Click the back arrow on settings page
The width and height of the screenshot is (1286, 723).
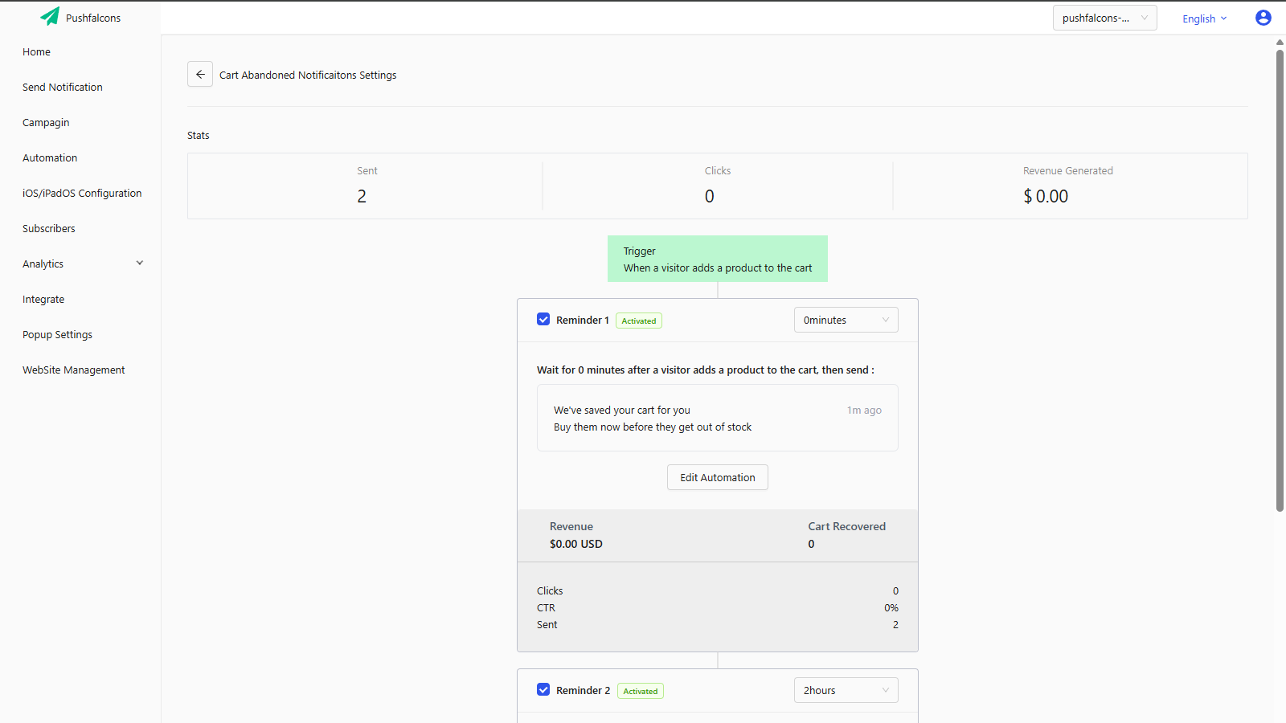coord(200,74)
